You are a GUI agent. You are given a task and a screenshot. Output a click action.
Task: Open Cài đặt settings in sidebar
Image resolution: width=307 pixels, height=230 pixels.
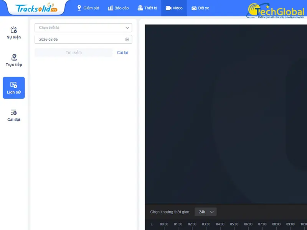14,115
